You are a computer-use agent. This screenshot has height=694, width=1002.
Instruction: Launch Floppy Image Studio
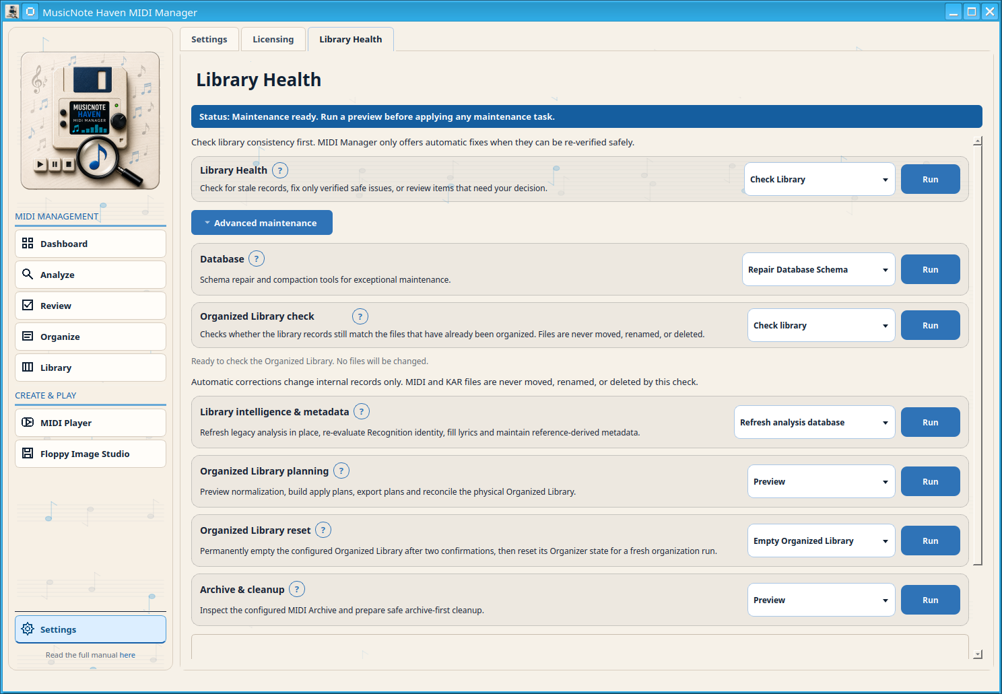coord(90,454)
